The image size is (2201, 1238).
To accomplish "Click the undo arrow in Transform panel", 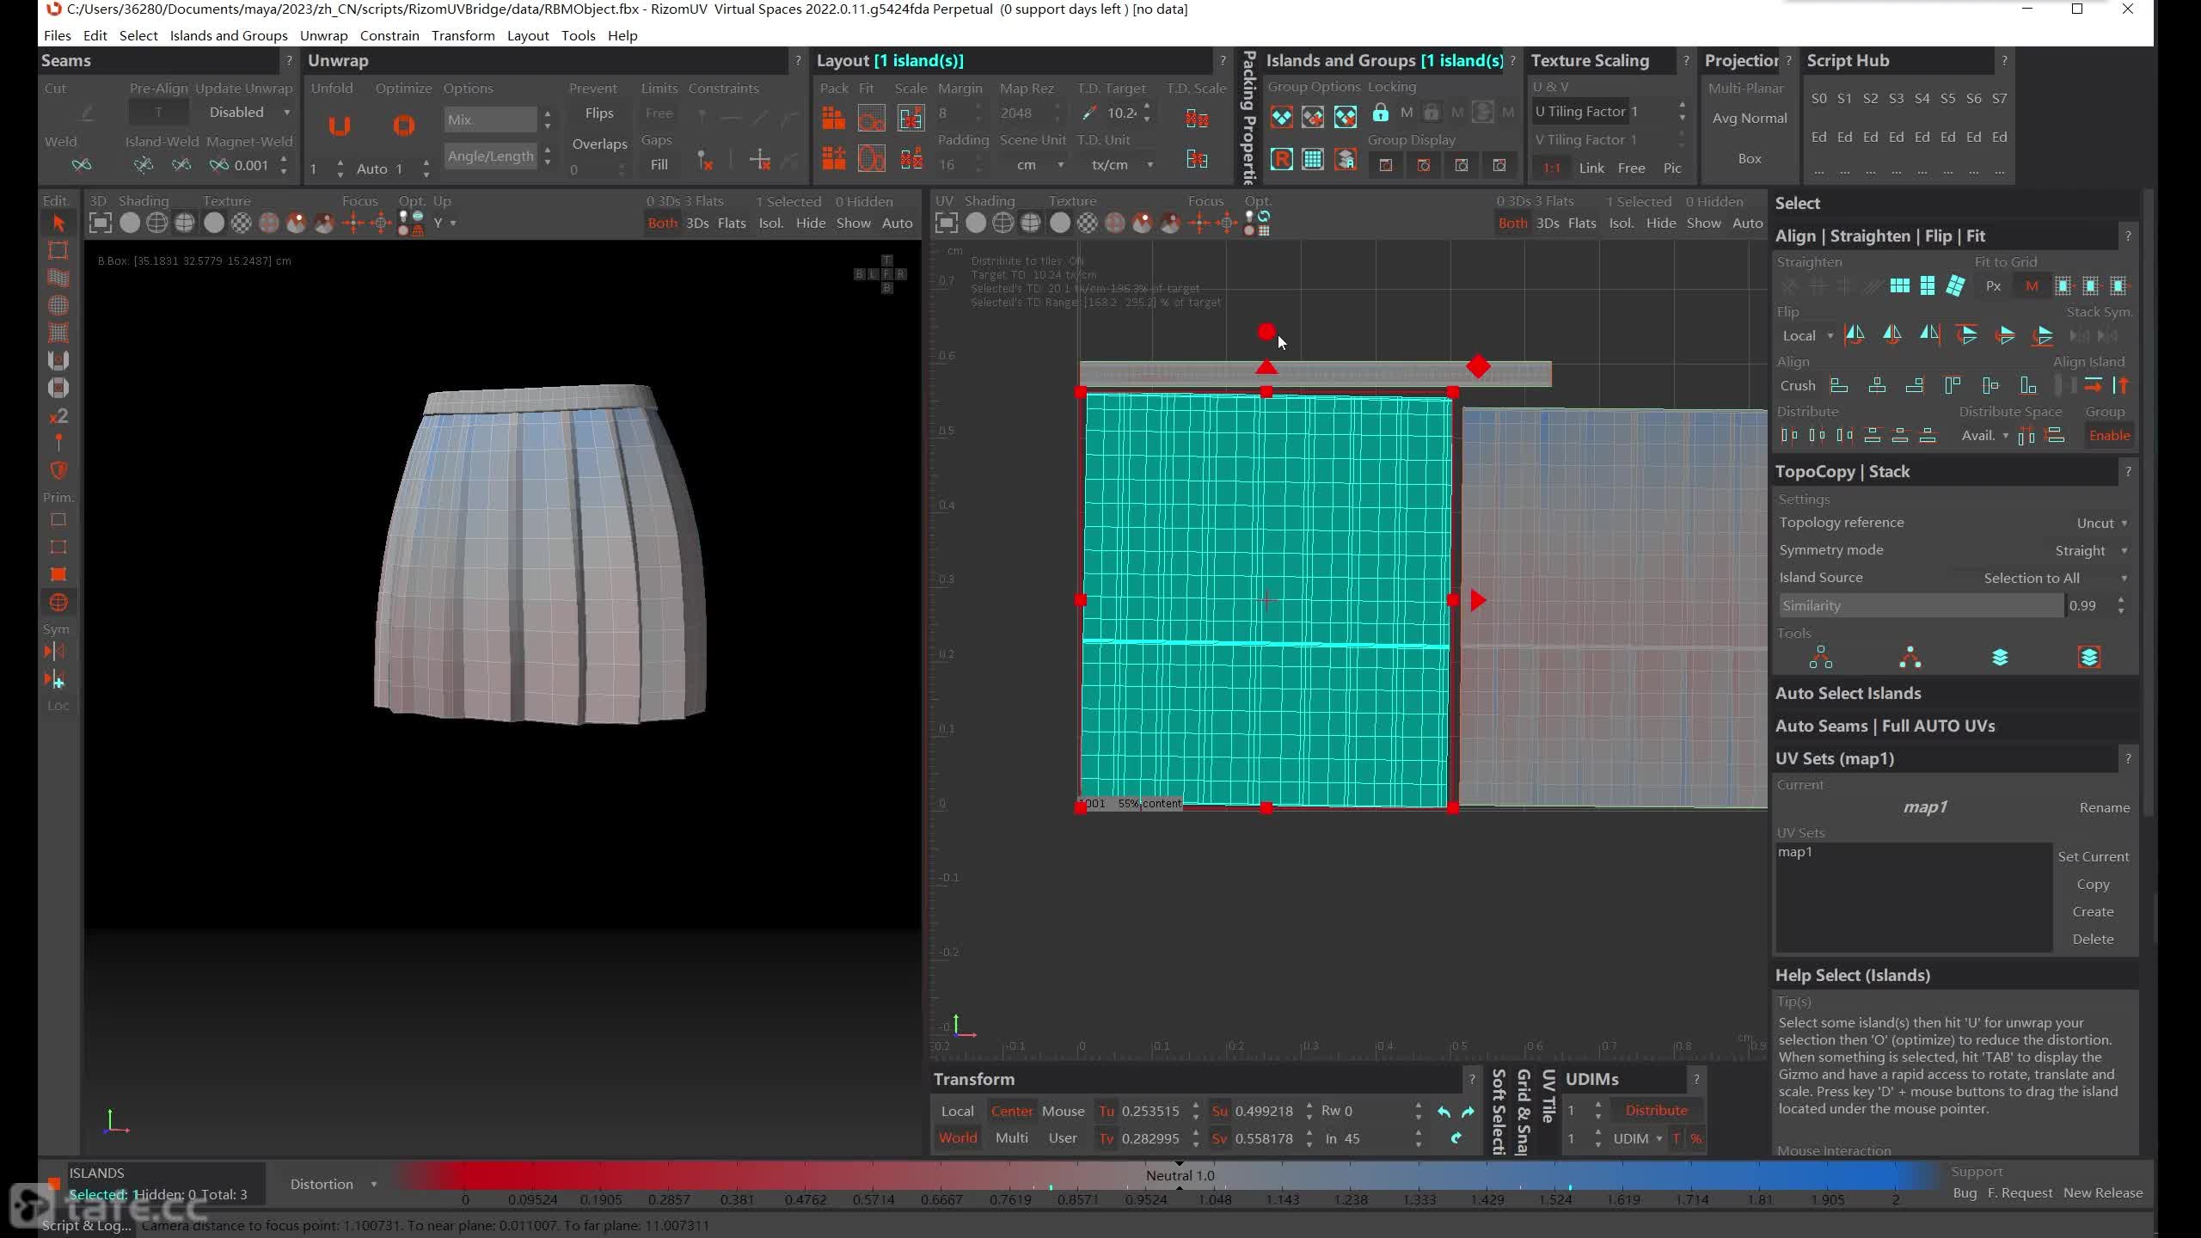I will point(1444,1112).
